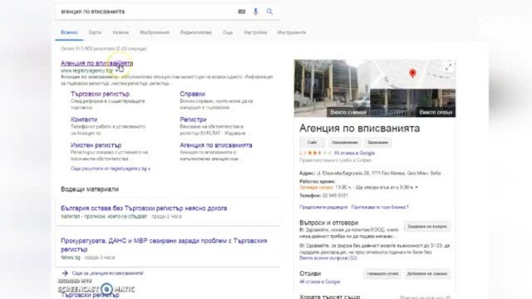Click the virtual keyboard icon in search box

[242, 12]
